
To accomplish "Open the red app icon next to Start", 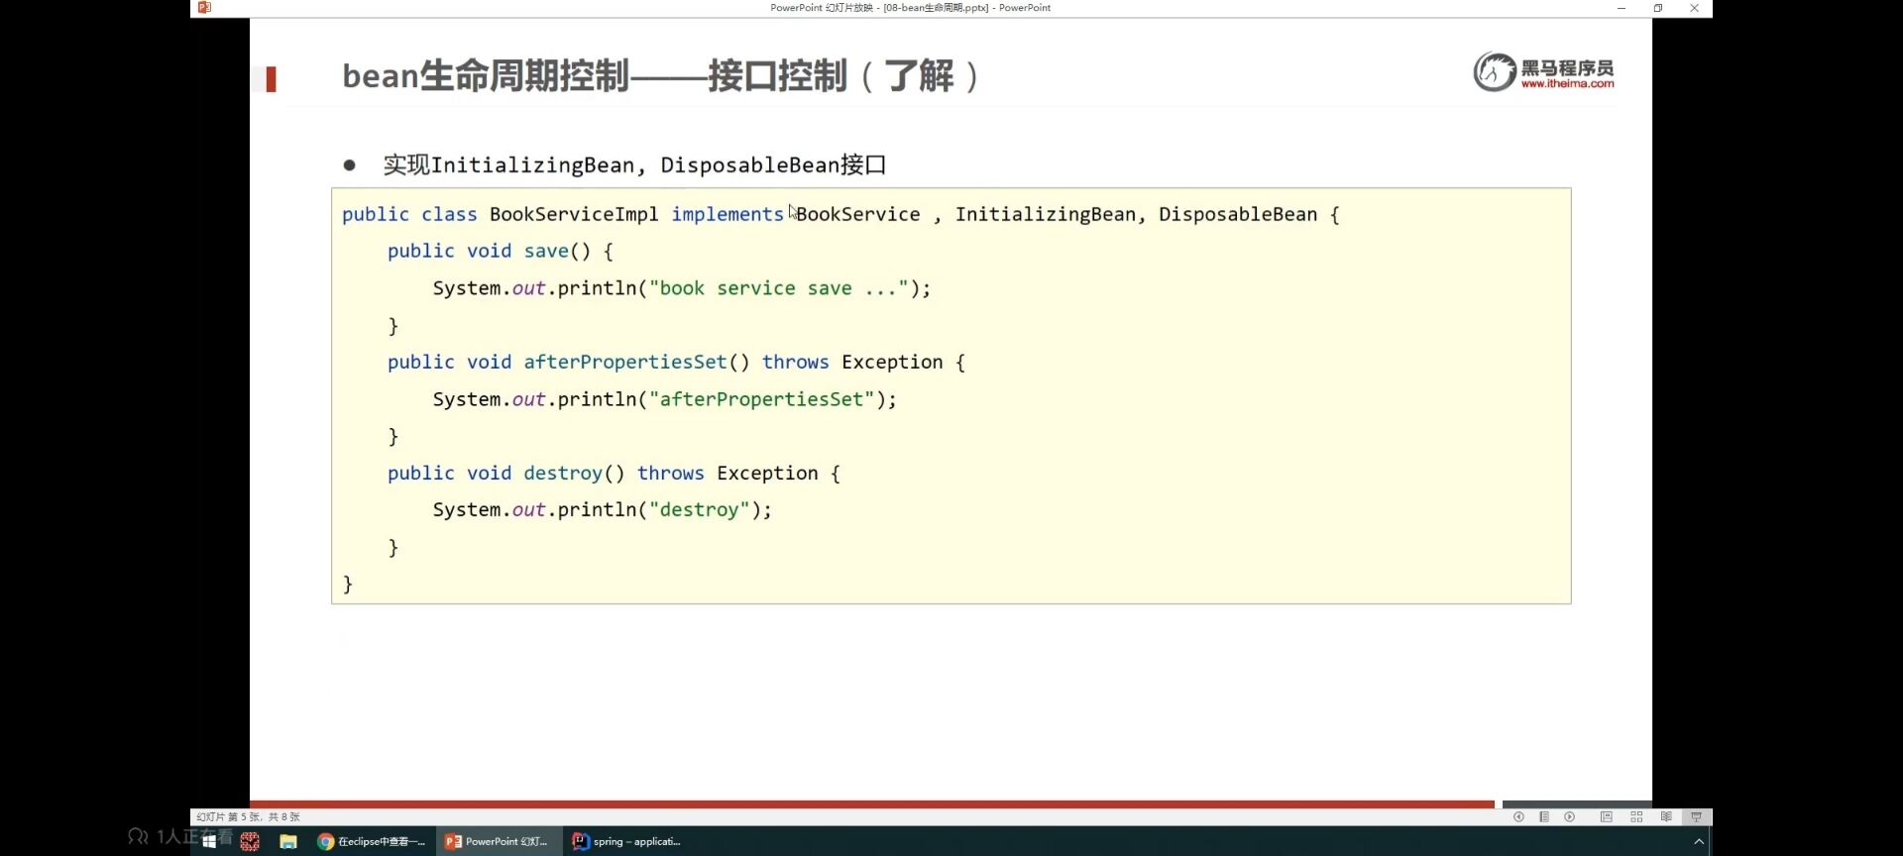I will pos(250,841).
